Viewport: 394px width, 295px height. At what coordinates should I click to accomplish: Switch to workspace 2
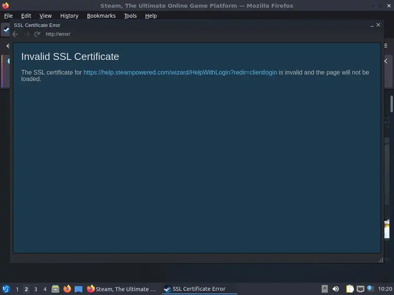tap(27, 289)
